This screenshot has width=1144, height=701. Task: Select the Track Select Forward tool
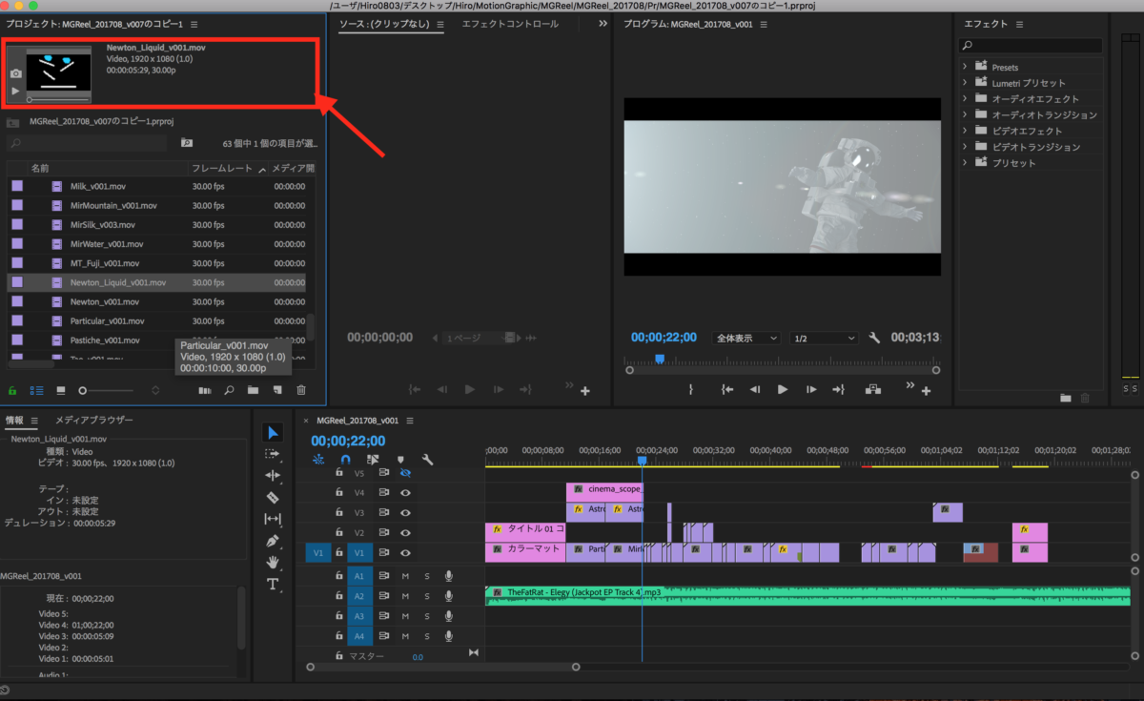click(273, 454)
